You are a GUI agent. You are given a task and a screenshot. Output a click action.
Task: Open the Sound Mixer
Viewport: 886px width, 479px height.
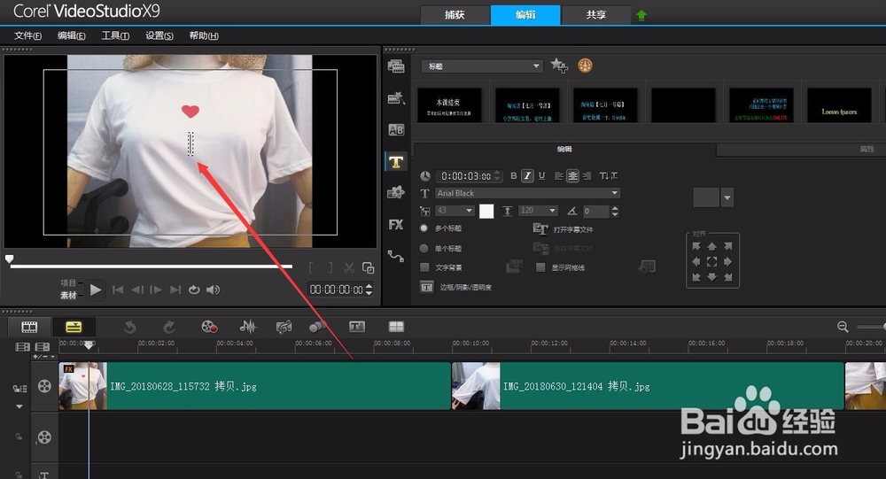point(247,327)
